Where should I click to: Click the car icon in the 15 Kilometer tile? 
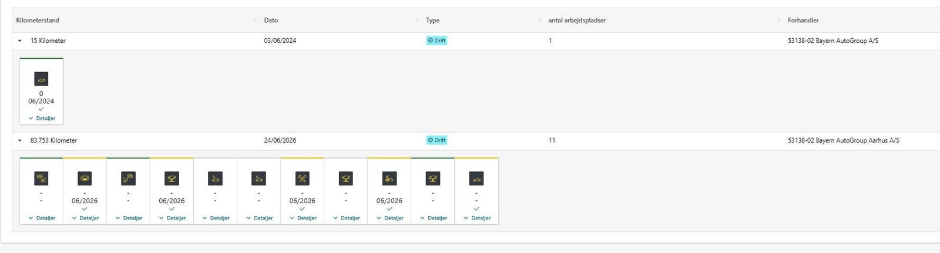click(41, 79)
